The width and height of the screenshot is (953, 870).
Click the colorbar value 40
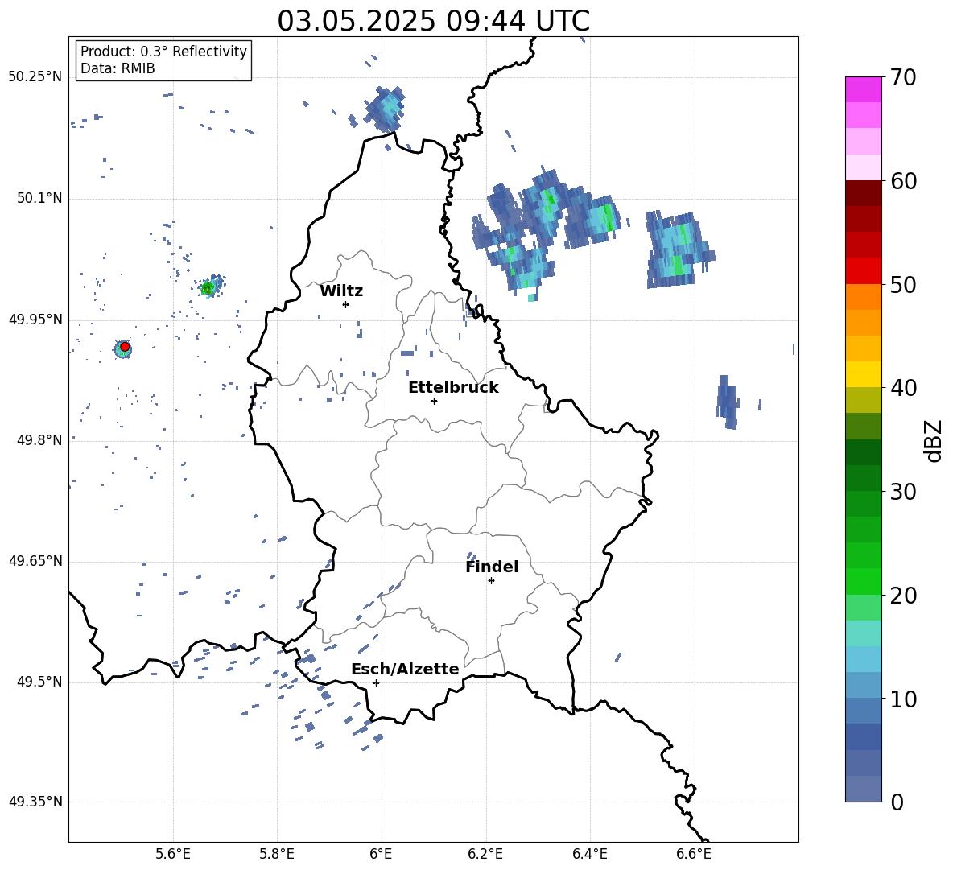coord(903,388)
